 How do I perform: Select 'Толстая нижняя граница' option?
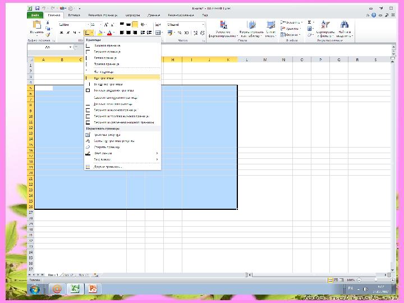(122, 104)
